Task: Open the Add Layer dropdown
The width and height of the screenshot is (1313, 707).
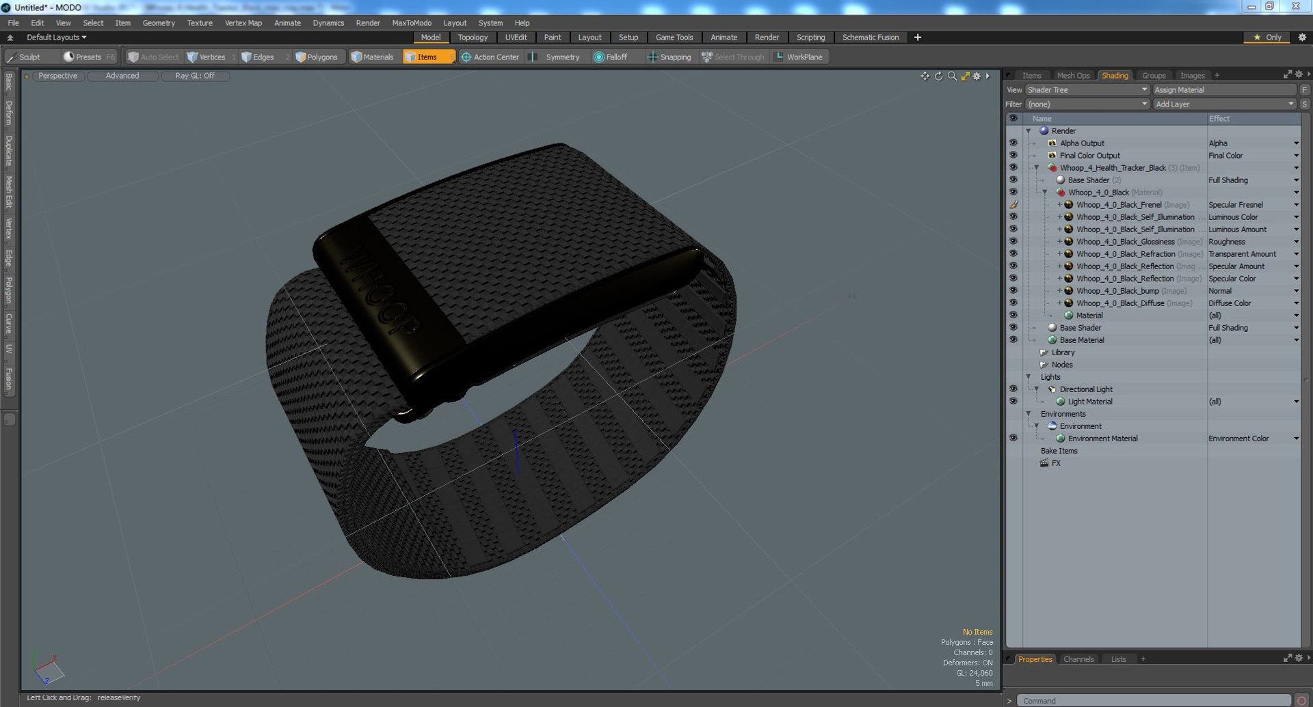Action: pos(1224,104)
